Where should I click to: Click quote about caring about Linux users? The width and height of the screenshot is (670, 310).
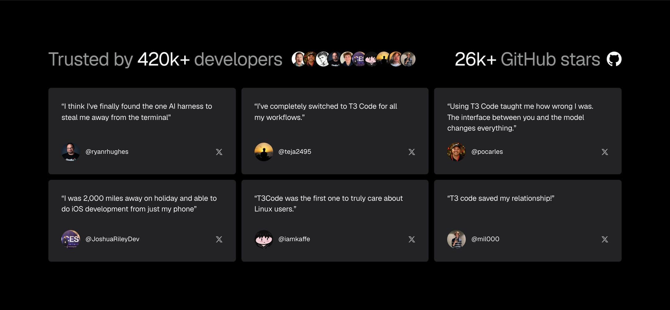[328, 204]
